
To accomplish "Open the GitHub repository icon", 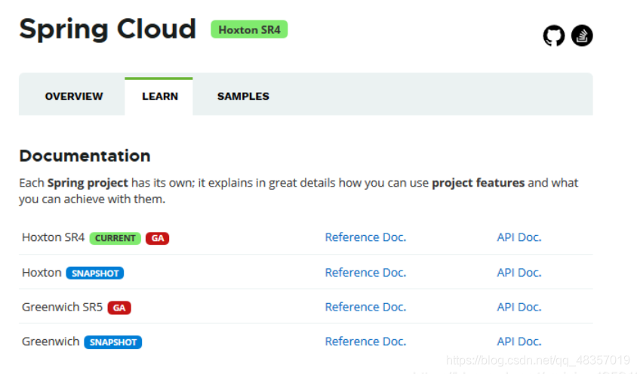I will click(x=554, y=36).
